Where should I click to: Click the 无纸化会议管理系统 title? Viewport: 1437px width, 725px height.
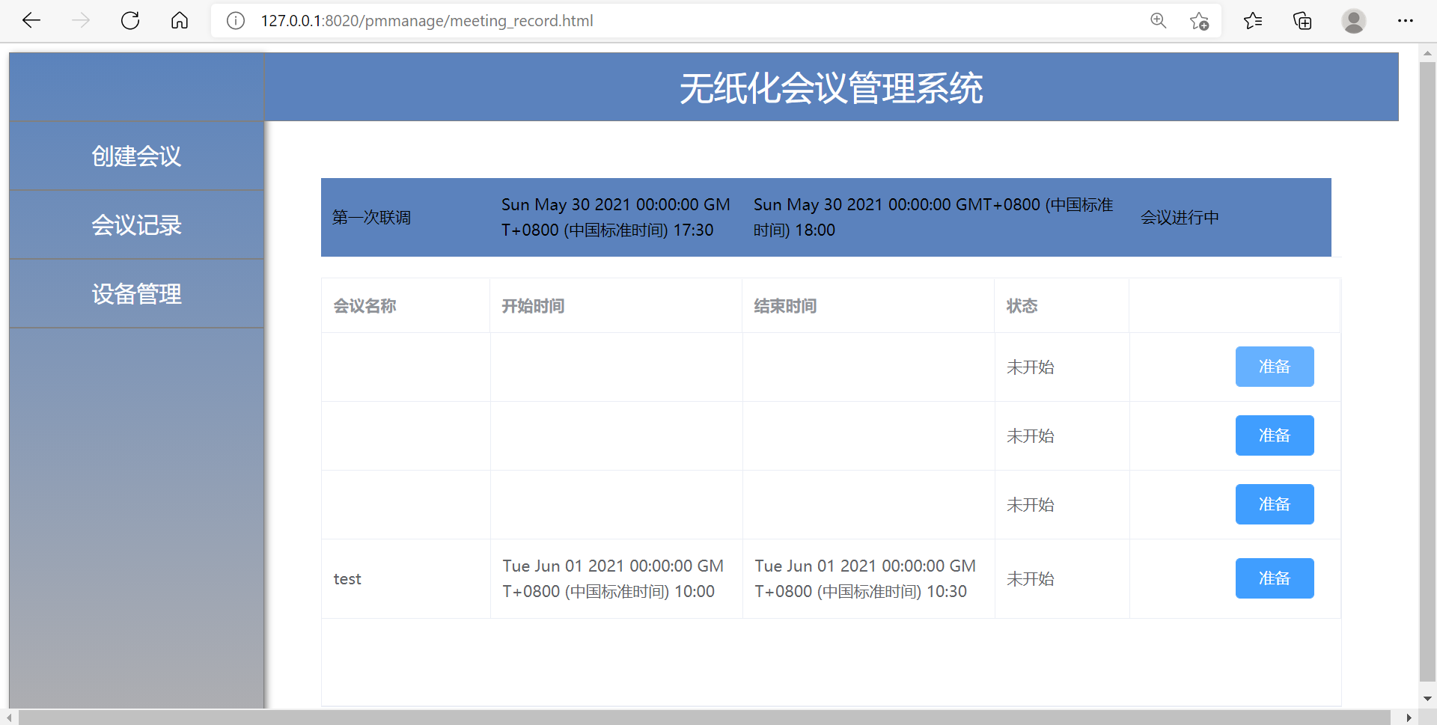[x=831, y=88]
